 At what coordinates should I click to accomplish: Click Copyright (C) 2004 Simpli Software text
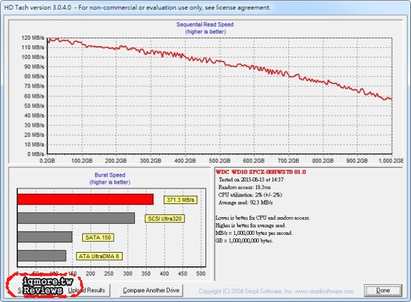tap(247, 291)
